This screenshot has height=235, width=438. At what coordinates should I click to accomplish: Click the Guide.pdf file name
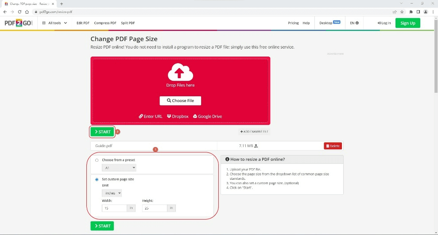[104, 146]
